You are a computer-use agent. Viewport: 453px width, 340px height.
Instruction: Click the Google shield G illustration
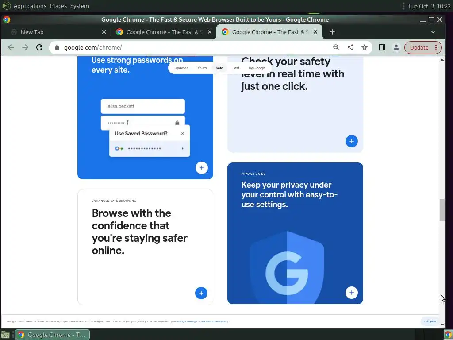[287, 267]
